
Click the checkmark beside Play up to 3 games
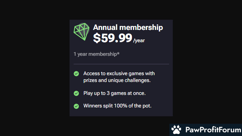76,93
